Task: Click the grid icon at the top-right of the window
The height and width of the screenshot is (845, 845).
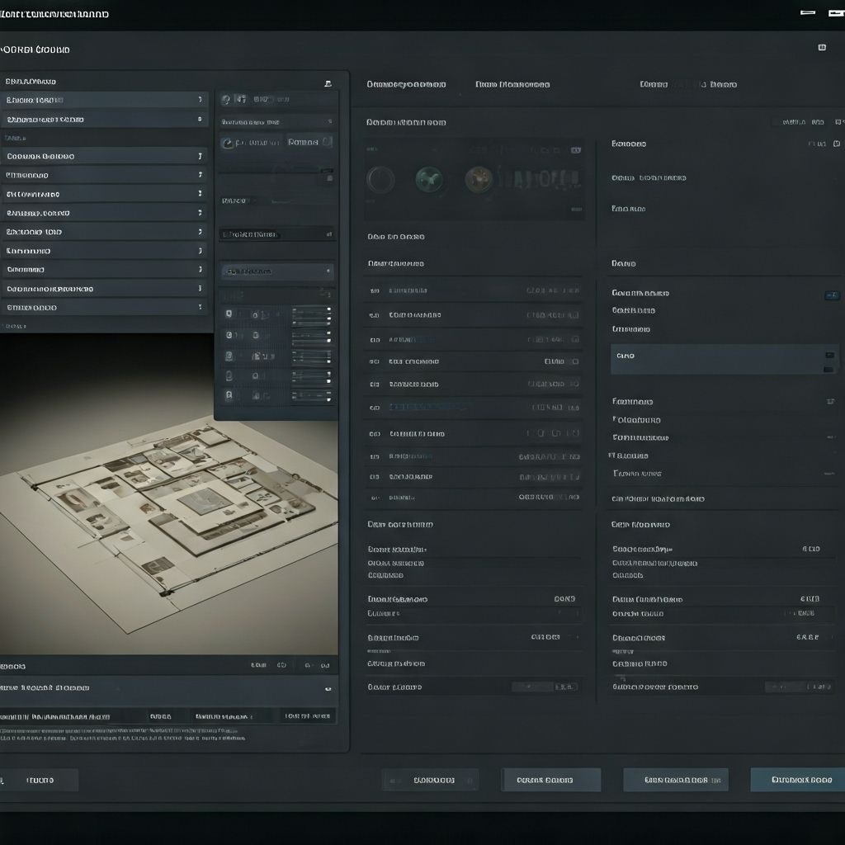Action: pyautogui.click(x=823, y=48)
